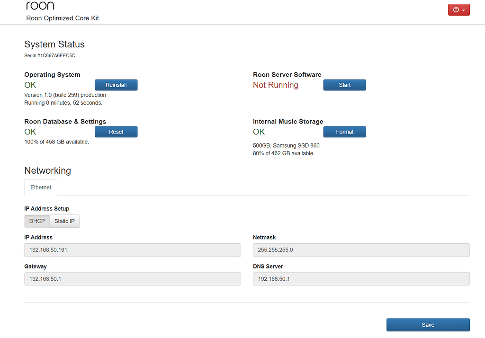Start the Roon Server Software
Image resolution: width=485 pixels, height=338 pixels.
click(344, 85)
